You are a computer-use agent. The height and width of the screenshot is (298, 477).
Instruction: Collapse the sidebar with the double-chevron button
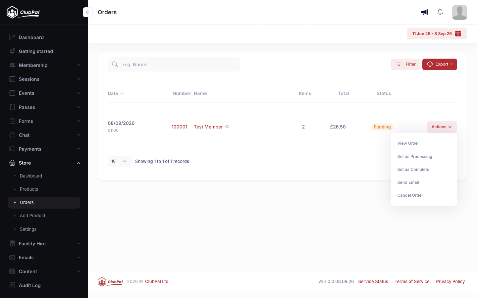pyautogui.click(x=87, y=12)
